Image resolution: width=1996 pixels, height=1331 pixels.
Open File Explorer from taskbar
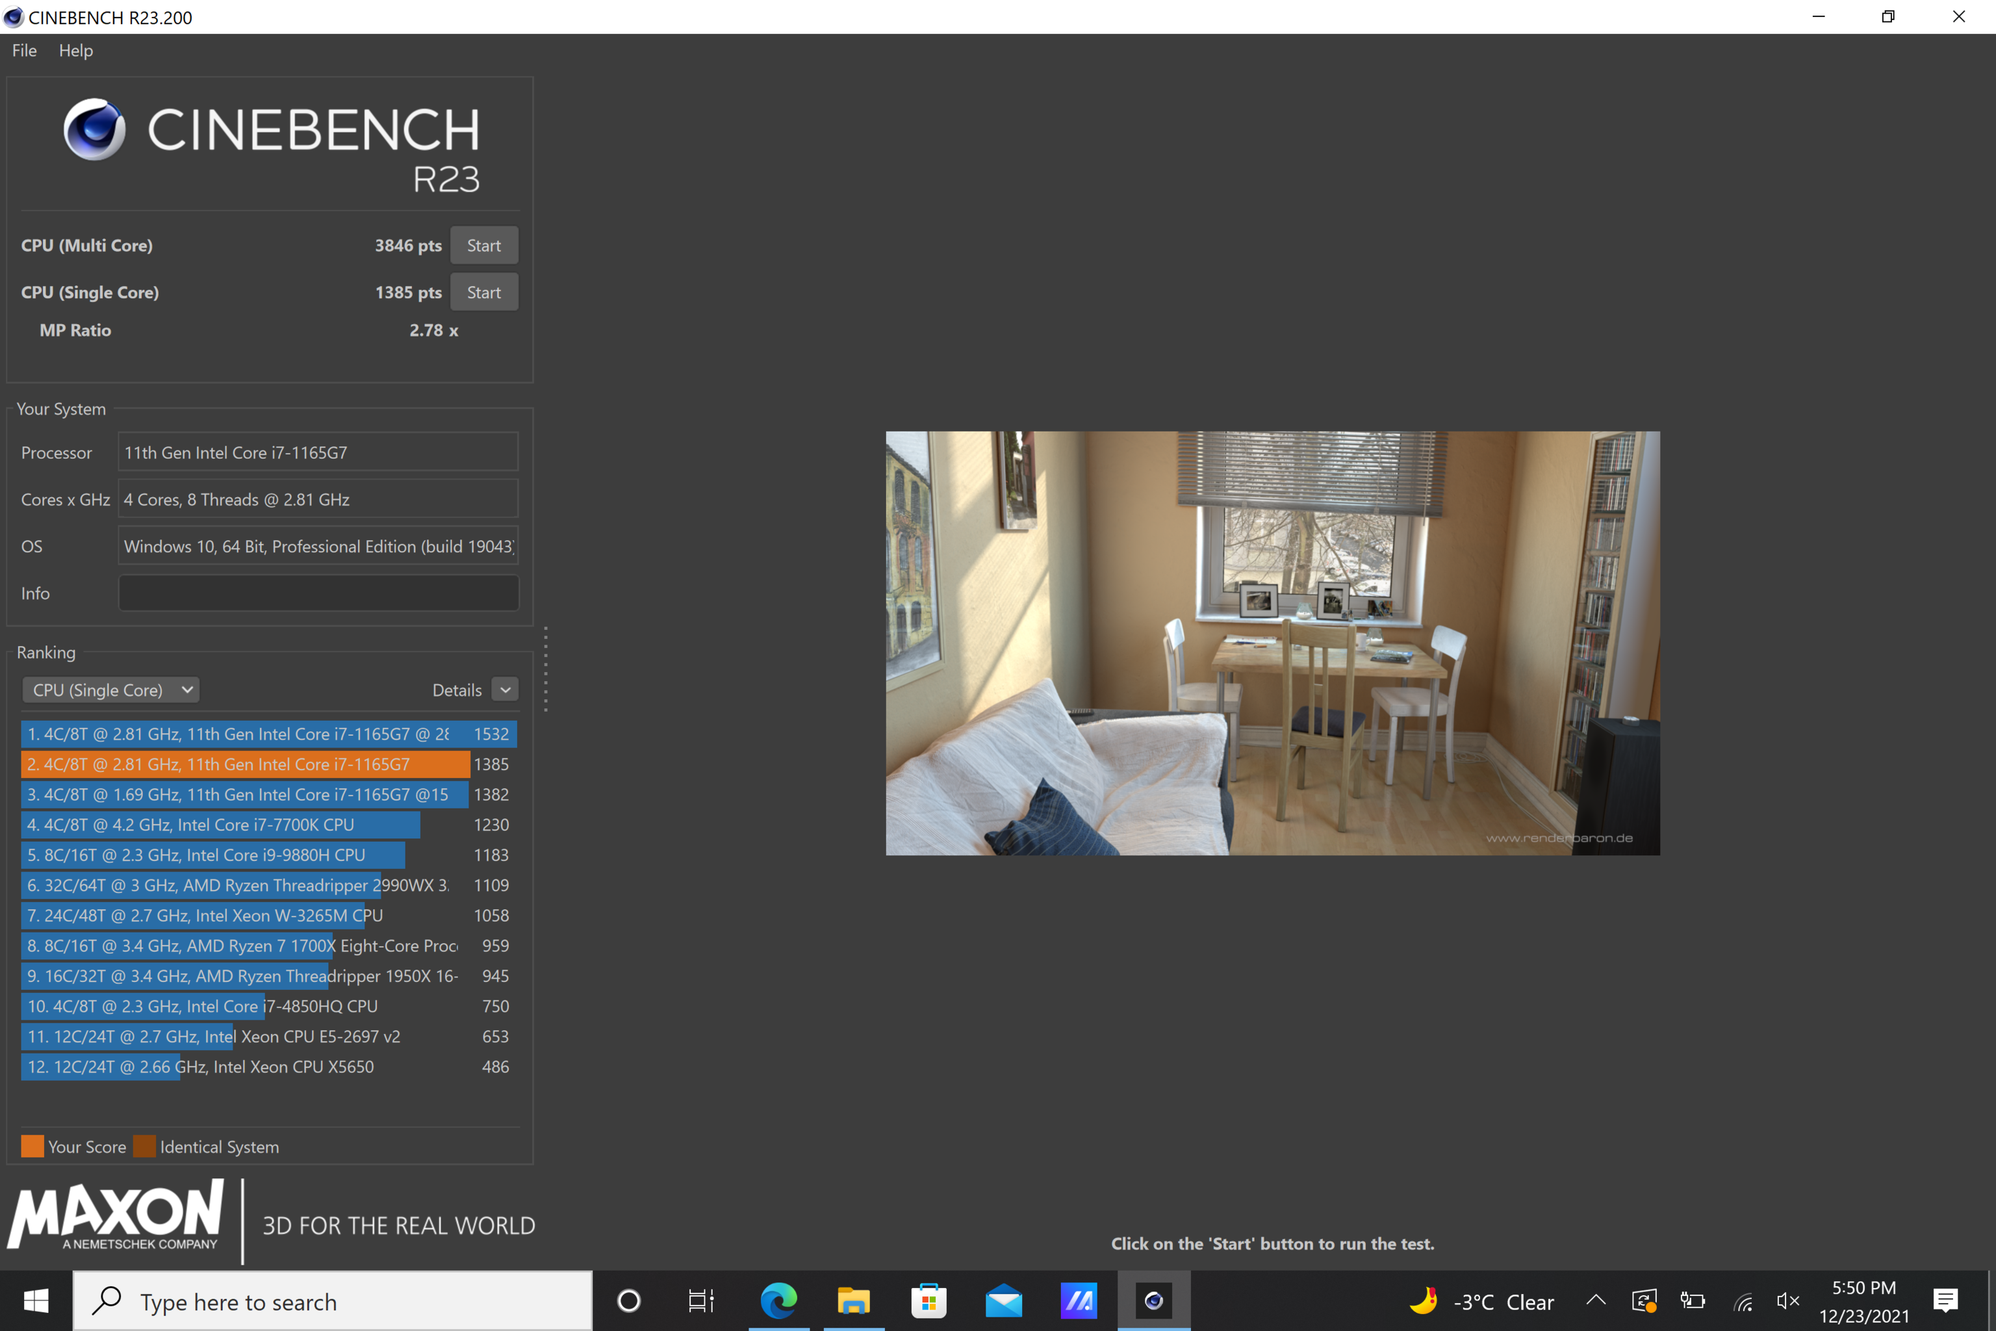pos(853,1300)
